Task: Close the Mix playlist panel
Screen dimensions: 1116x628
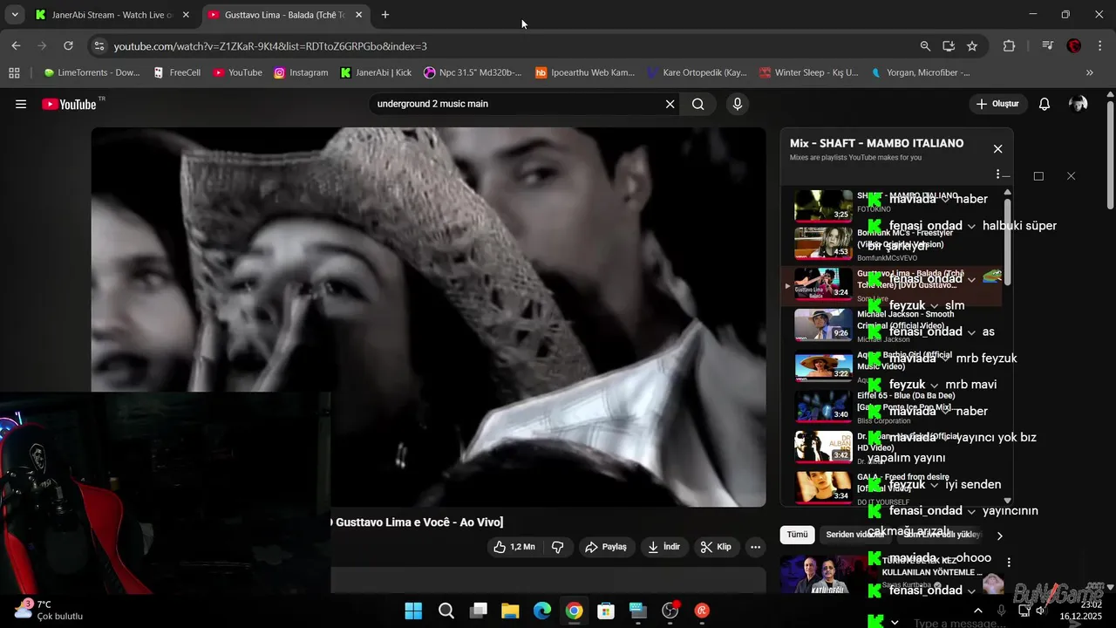Action: pyautogui.click(x=998, y=149)
